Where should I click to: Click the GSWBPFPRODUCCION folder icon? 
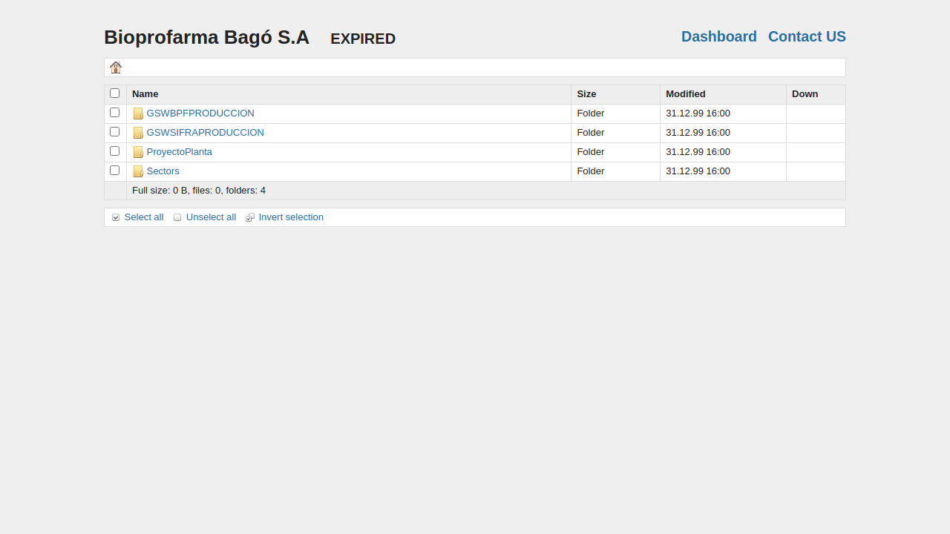pyautogui.click(x=138, y=113)
